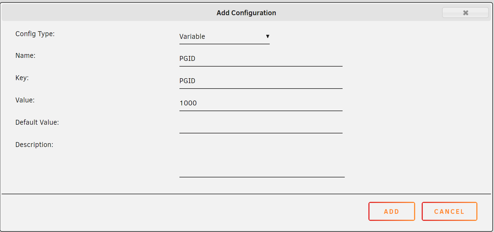Click the Name label
This screenshot has width=494, height=232.
click(26, 56)
